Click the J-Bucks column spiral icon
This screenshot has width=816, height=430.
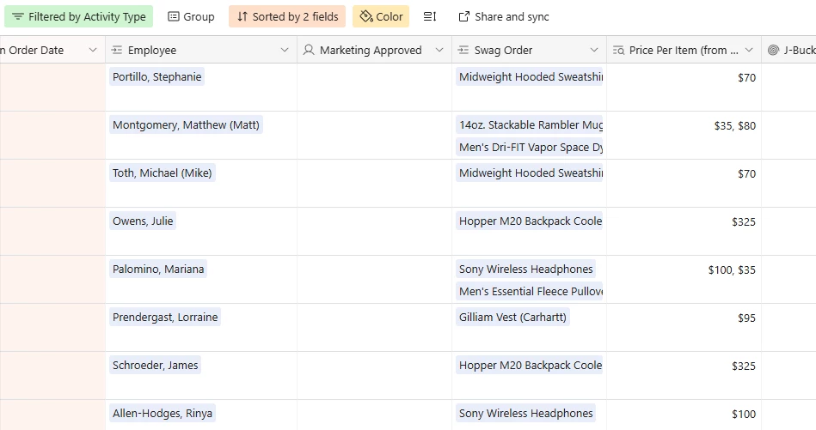click(x=773, y=50)
